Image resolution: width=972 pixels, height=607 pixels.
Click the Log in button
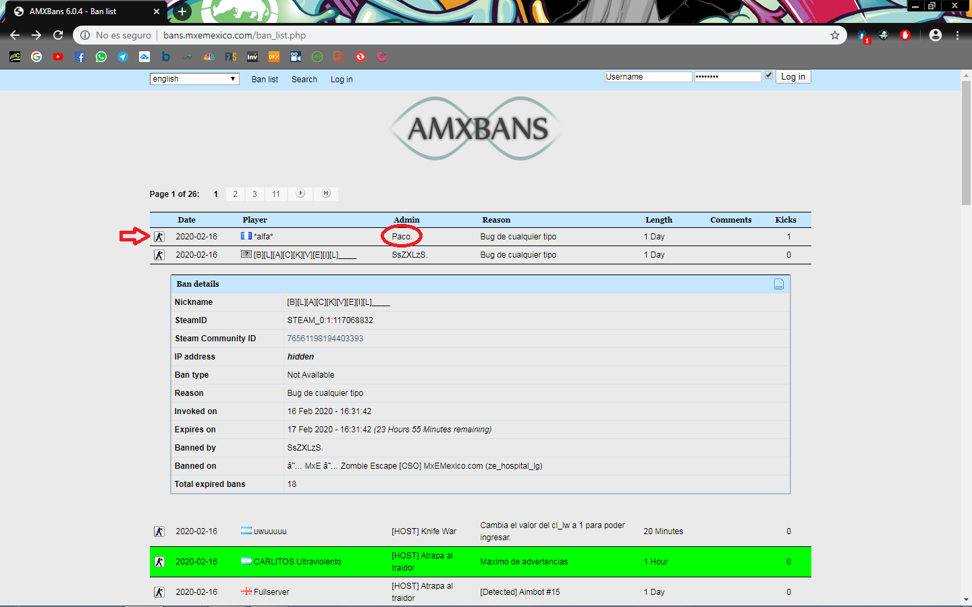(793, 77)
